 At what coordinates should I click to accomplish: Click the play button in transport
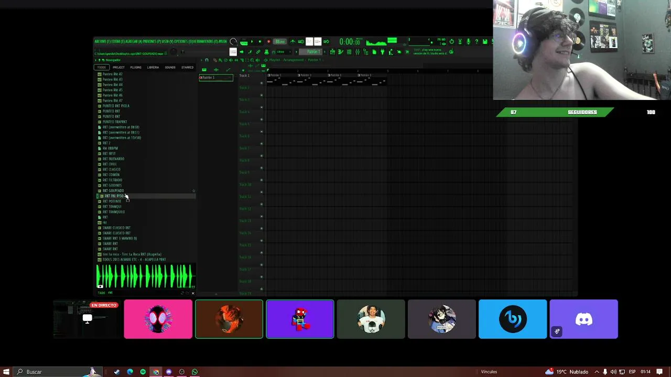tap(252, 41)
